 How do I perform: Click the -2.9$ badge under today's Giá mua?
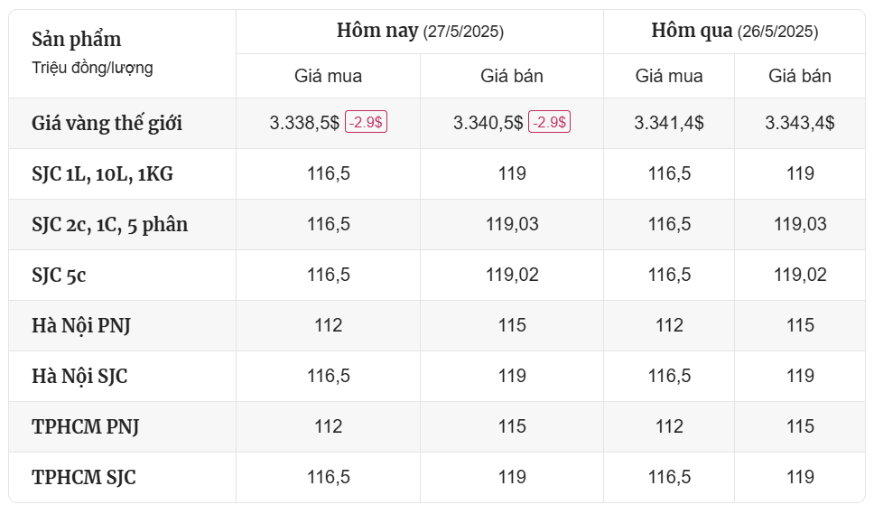pos(367,122)
